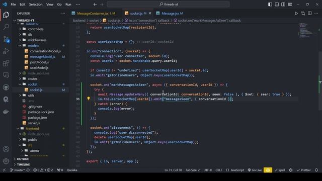Open the File menu
The width and height of the screenshot is (322, 181).
13,5
